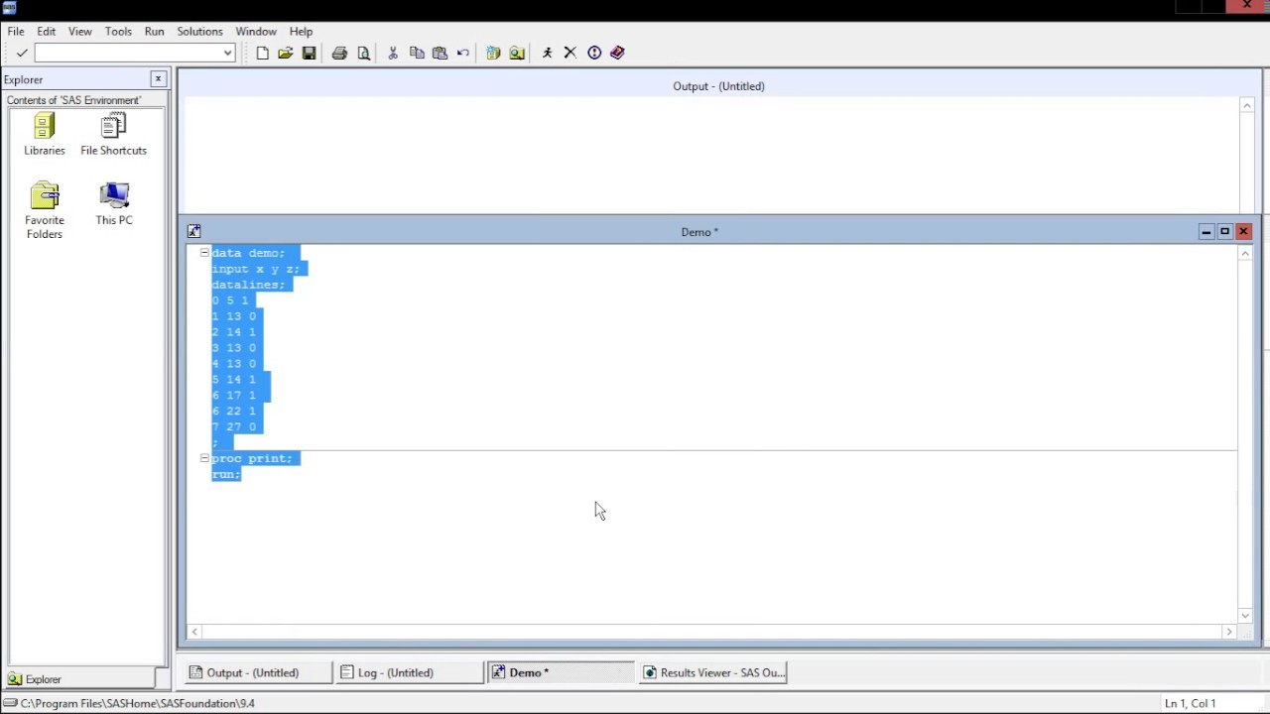The width and height of the screenshot is (1270, 714).
Task: Close the Explorer panel with its X
Action: [x=158, y=78]
